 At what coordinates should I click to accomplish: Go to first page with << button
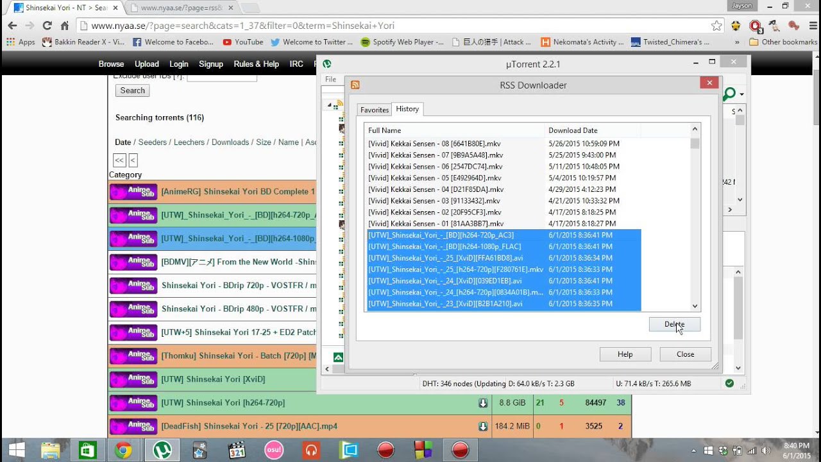(x=119, y=160)
